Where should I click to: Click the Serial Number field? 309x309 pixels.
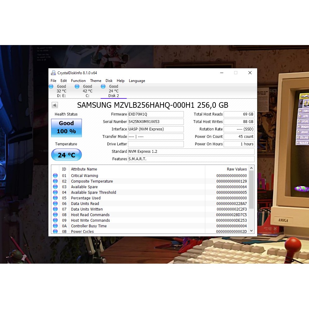tap(156, 122)
